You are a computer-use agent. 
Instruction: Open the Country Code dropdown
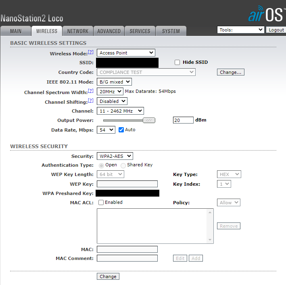coord(146,72)
